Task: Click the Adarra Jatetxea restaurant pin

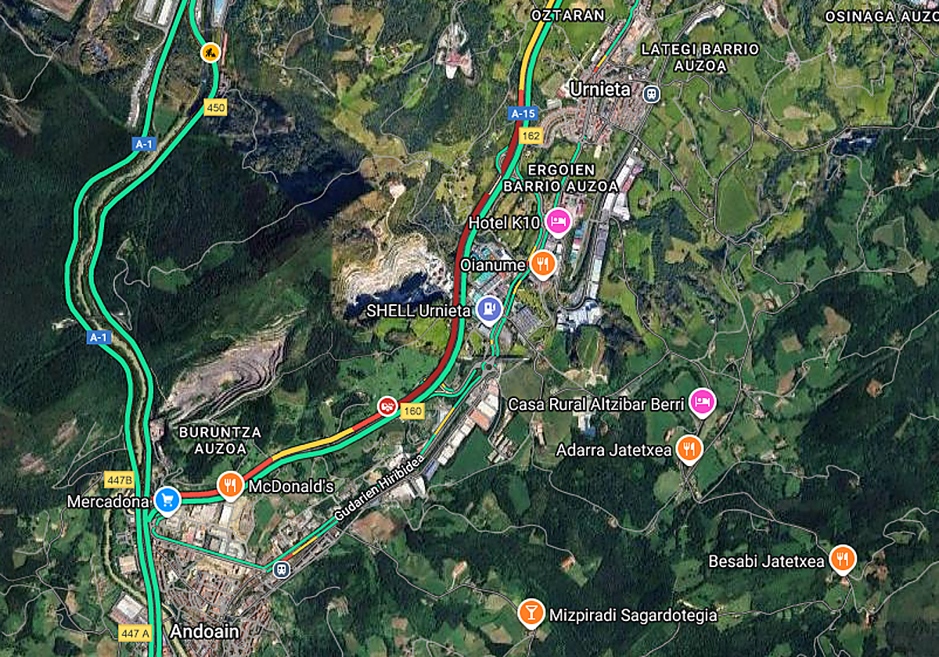Action: (x=689, y=449)
